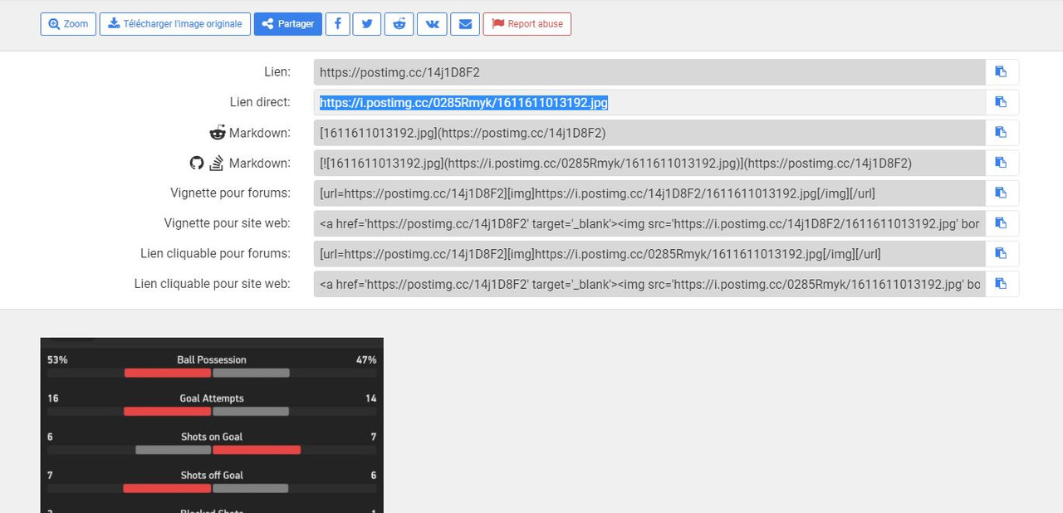Click the 'Vignette pour forums:' label
The image size is (1063, 513).
[x=230, y=193]
